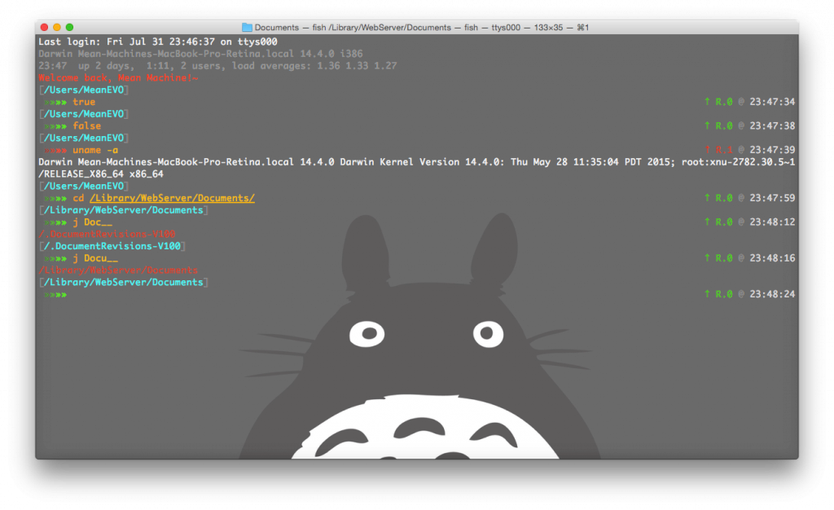Click the red up arrow beside R.1
834x510 pixels.
pos(707,150)
